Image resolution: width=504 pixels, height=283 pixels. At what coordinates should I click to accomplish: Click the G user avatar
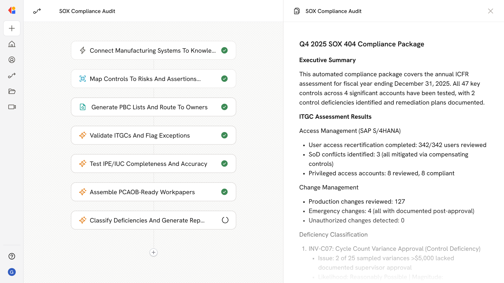(x=12, y=272)
